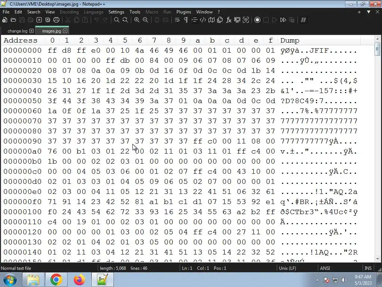
Task: Click the Close file toolbar icon
Action: click(39, 20)
